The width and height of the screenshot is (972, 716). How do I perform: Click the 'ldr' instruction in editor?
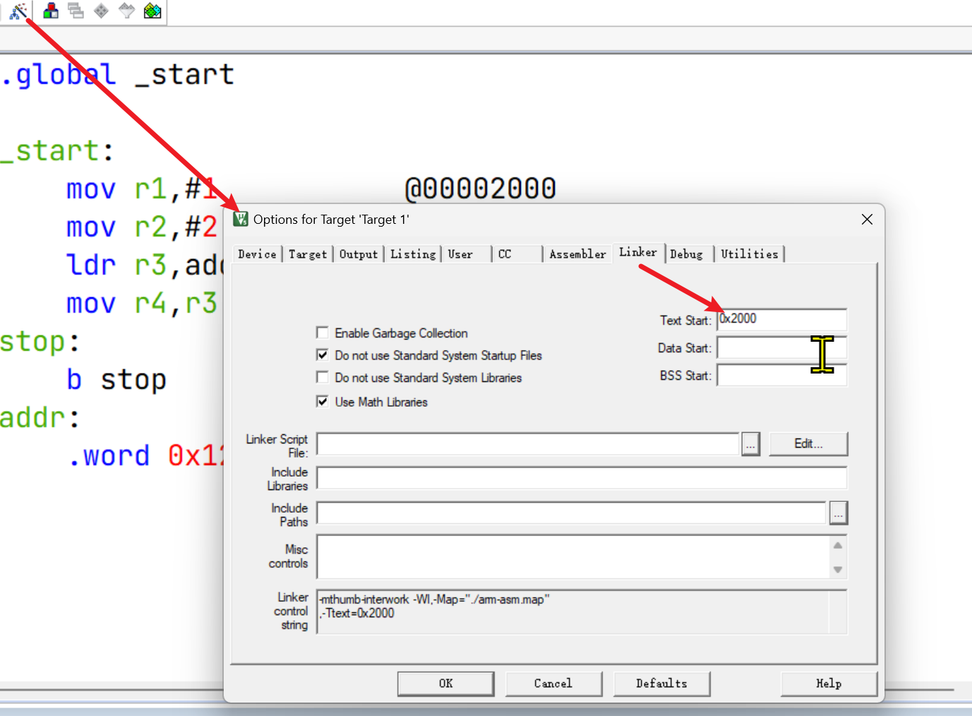[x=91, y=265]
